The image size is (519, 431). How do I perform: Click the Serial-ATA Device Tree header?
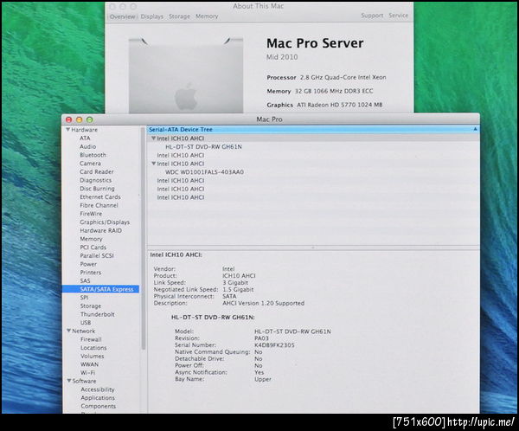pyautogui.click(x=313, y=129)
